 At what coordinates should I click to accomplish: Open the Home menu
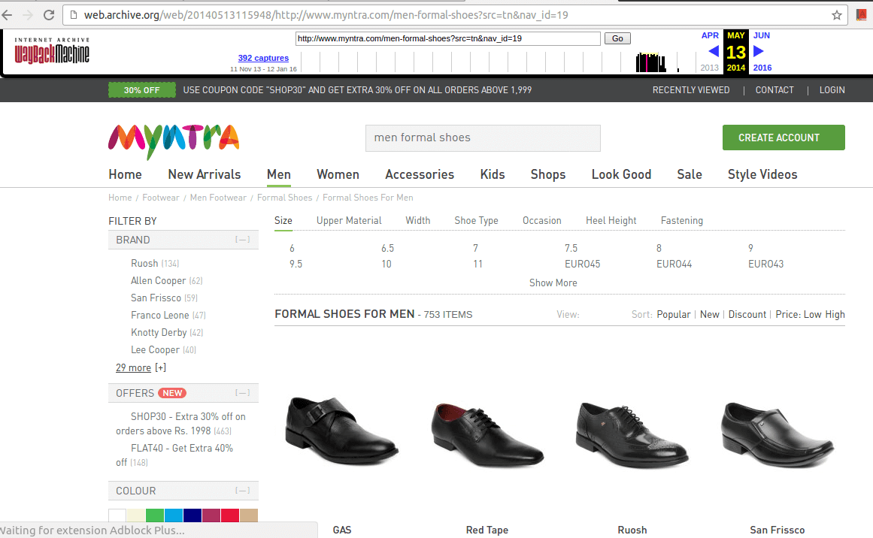coord(126,174)
